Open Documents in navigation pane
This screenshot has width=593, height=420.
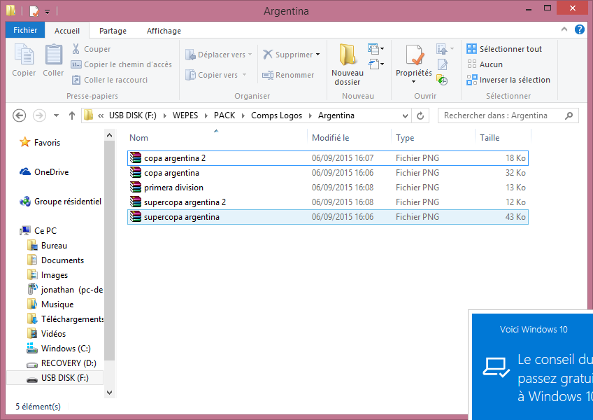(56, 260)
